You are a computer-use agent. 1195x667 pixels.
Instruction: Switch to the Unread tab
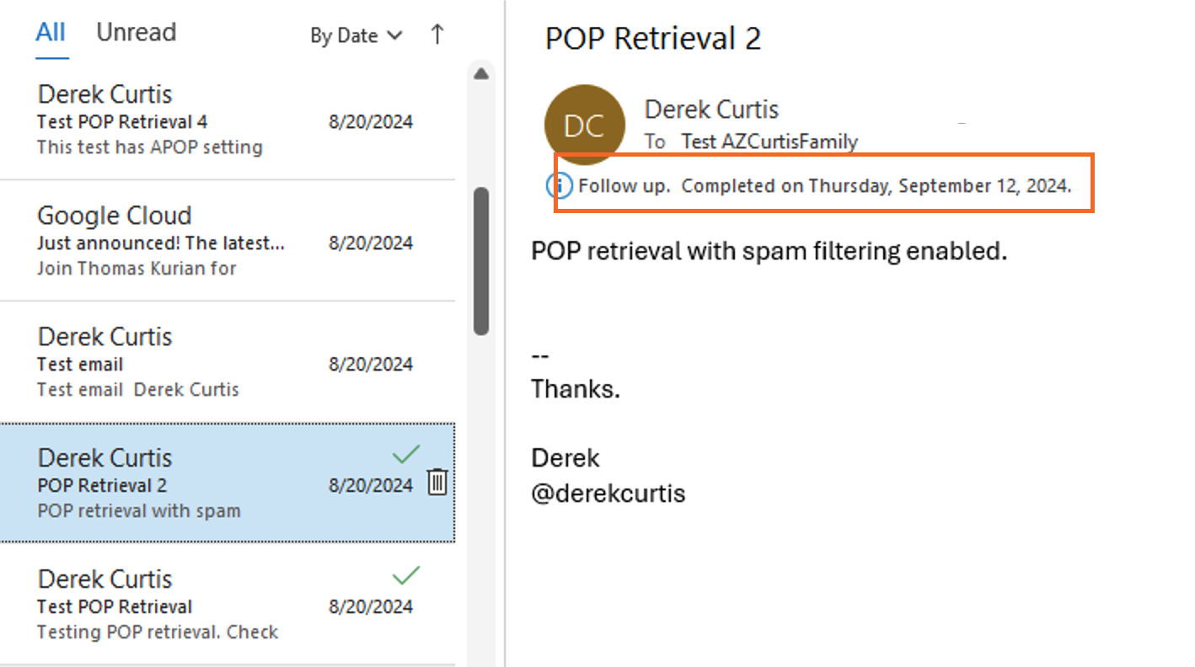coord(136,33)
